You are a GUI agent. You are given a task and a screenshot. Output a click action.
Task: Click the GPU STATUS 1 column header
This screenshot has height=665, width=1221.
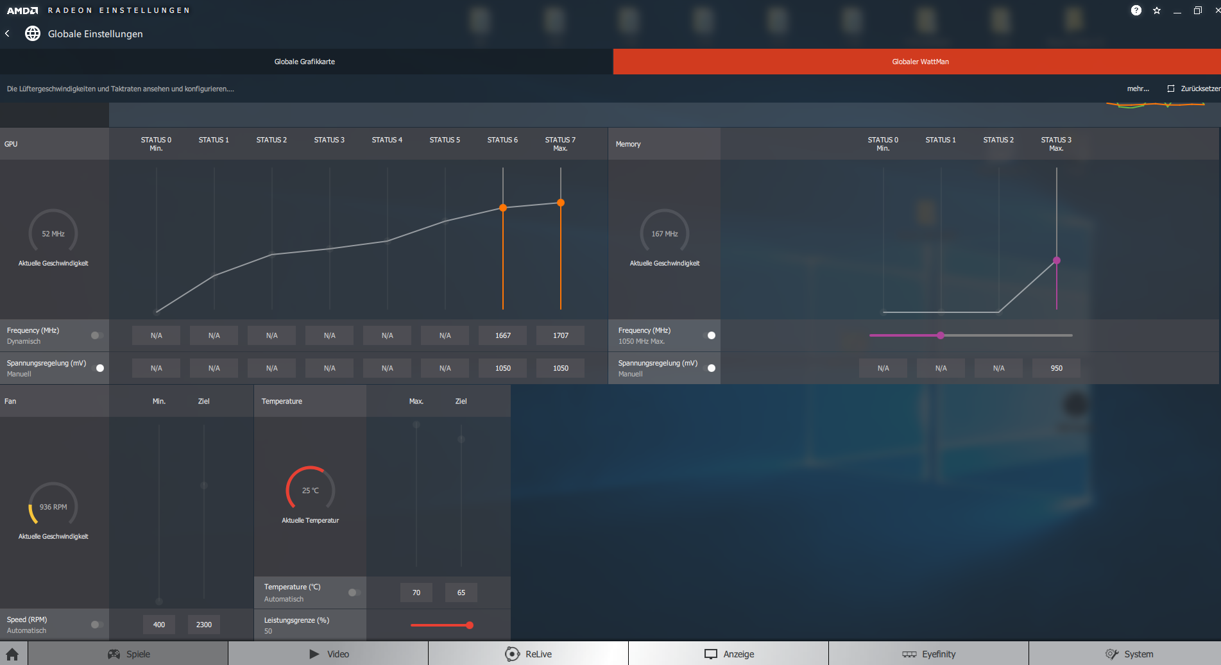[x=214, y=140]
